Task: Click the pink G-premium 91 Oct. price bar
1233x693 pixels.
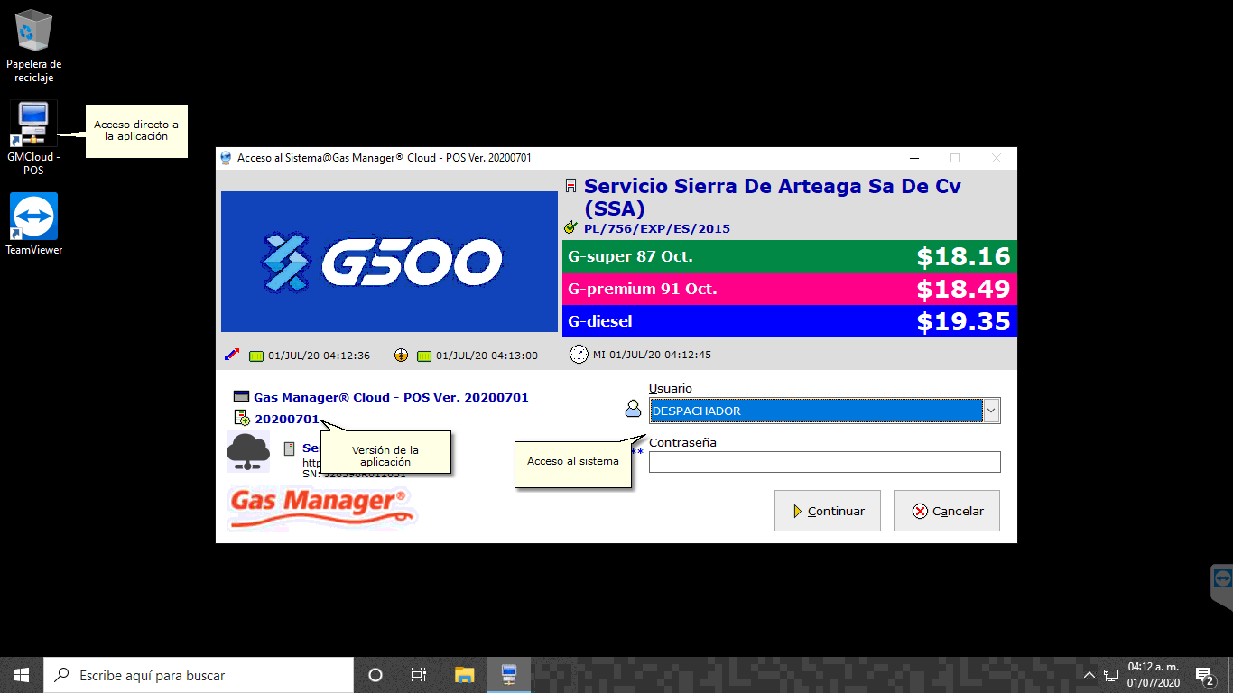Action: [x=789, y=289]
